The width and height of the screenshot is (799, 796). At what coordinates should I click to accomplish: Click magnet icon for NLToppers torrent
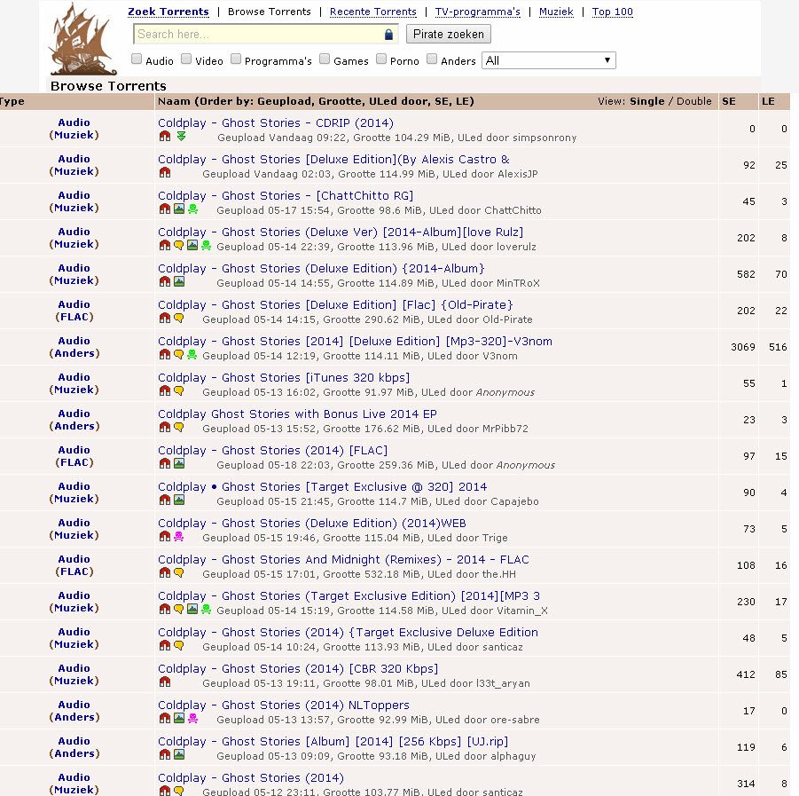point(164,720)
